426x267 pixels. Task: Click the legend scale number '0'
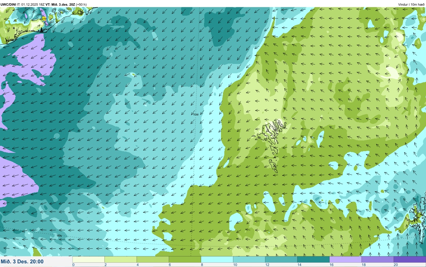point(73,265)
